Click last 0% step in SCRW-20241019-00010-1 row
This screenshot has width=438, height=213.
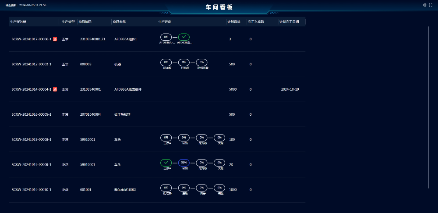(219, 188)
